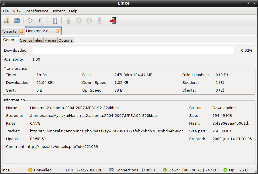The image size is (258, 174).
Task: Click the Rest value 2d7h36m 194.44 MB
Action: click(x=133, y=75)
